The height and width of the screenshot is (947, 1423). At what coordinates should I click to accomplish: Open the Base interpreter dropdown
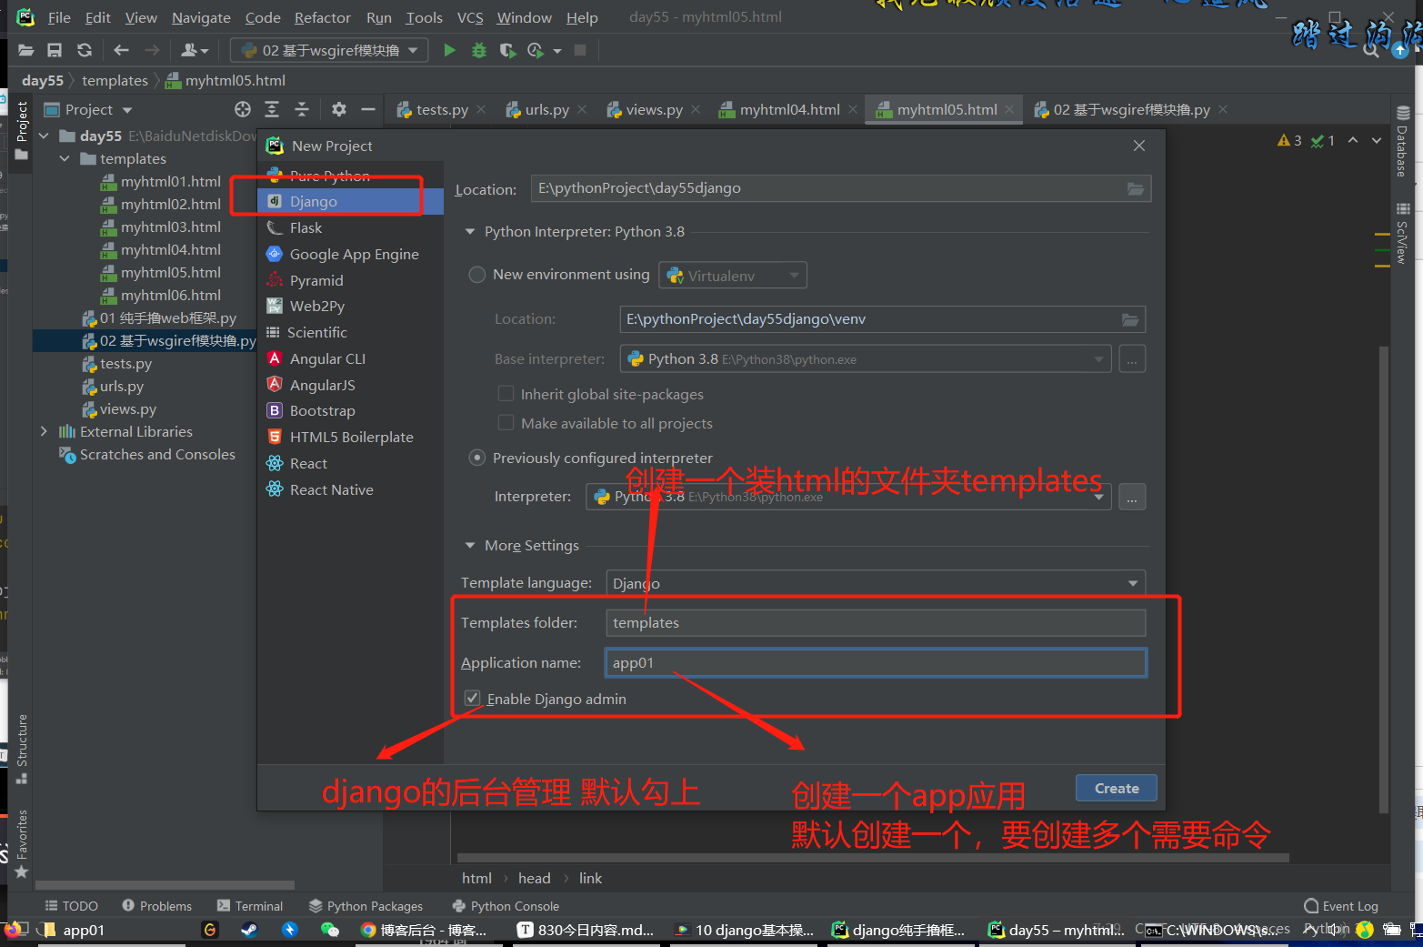pyautogui.click(x=866, y=359)
